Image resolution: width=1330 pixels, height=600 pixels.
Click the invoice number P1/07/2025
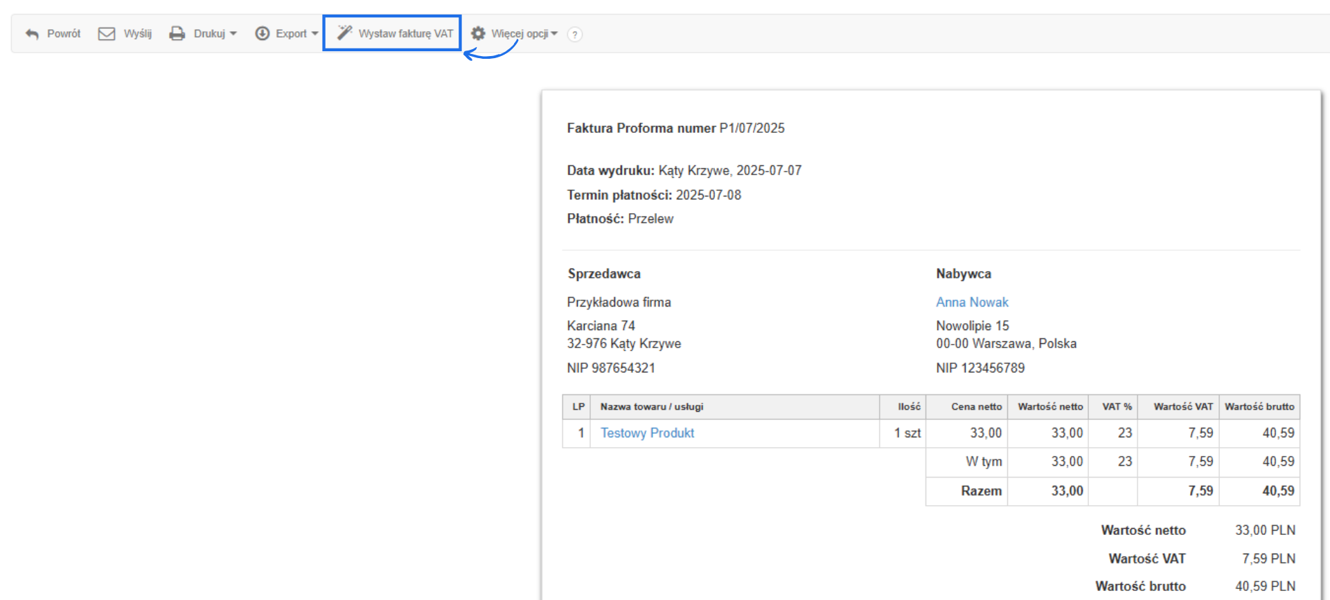coord(752,128)
